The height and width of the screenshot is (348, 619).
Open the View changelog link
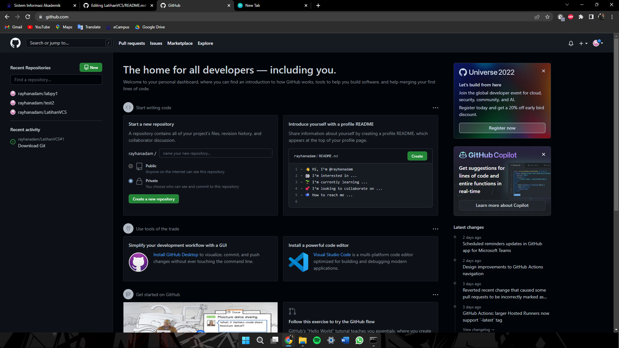478,329
